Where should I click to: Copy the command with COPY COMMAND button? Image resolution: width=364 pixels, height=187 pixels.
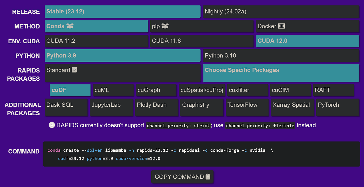pos(182,177)
